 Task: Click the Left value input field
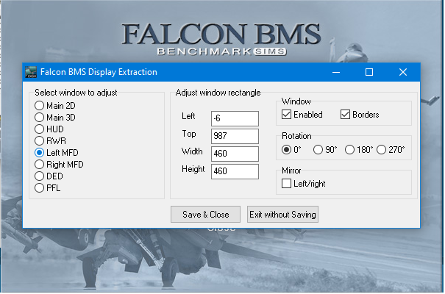pos(235,118)
